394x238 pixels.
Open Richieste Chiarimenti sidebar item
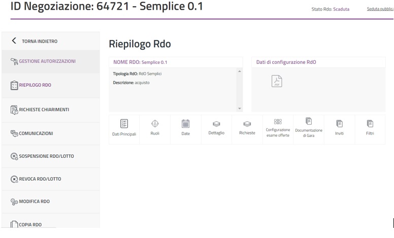click(x=44, y=110)
